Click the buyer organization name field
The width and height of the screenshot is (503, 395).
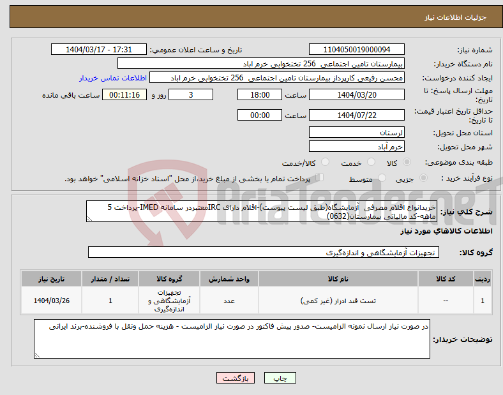261,63
